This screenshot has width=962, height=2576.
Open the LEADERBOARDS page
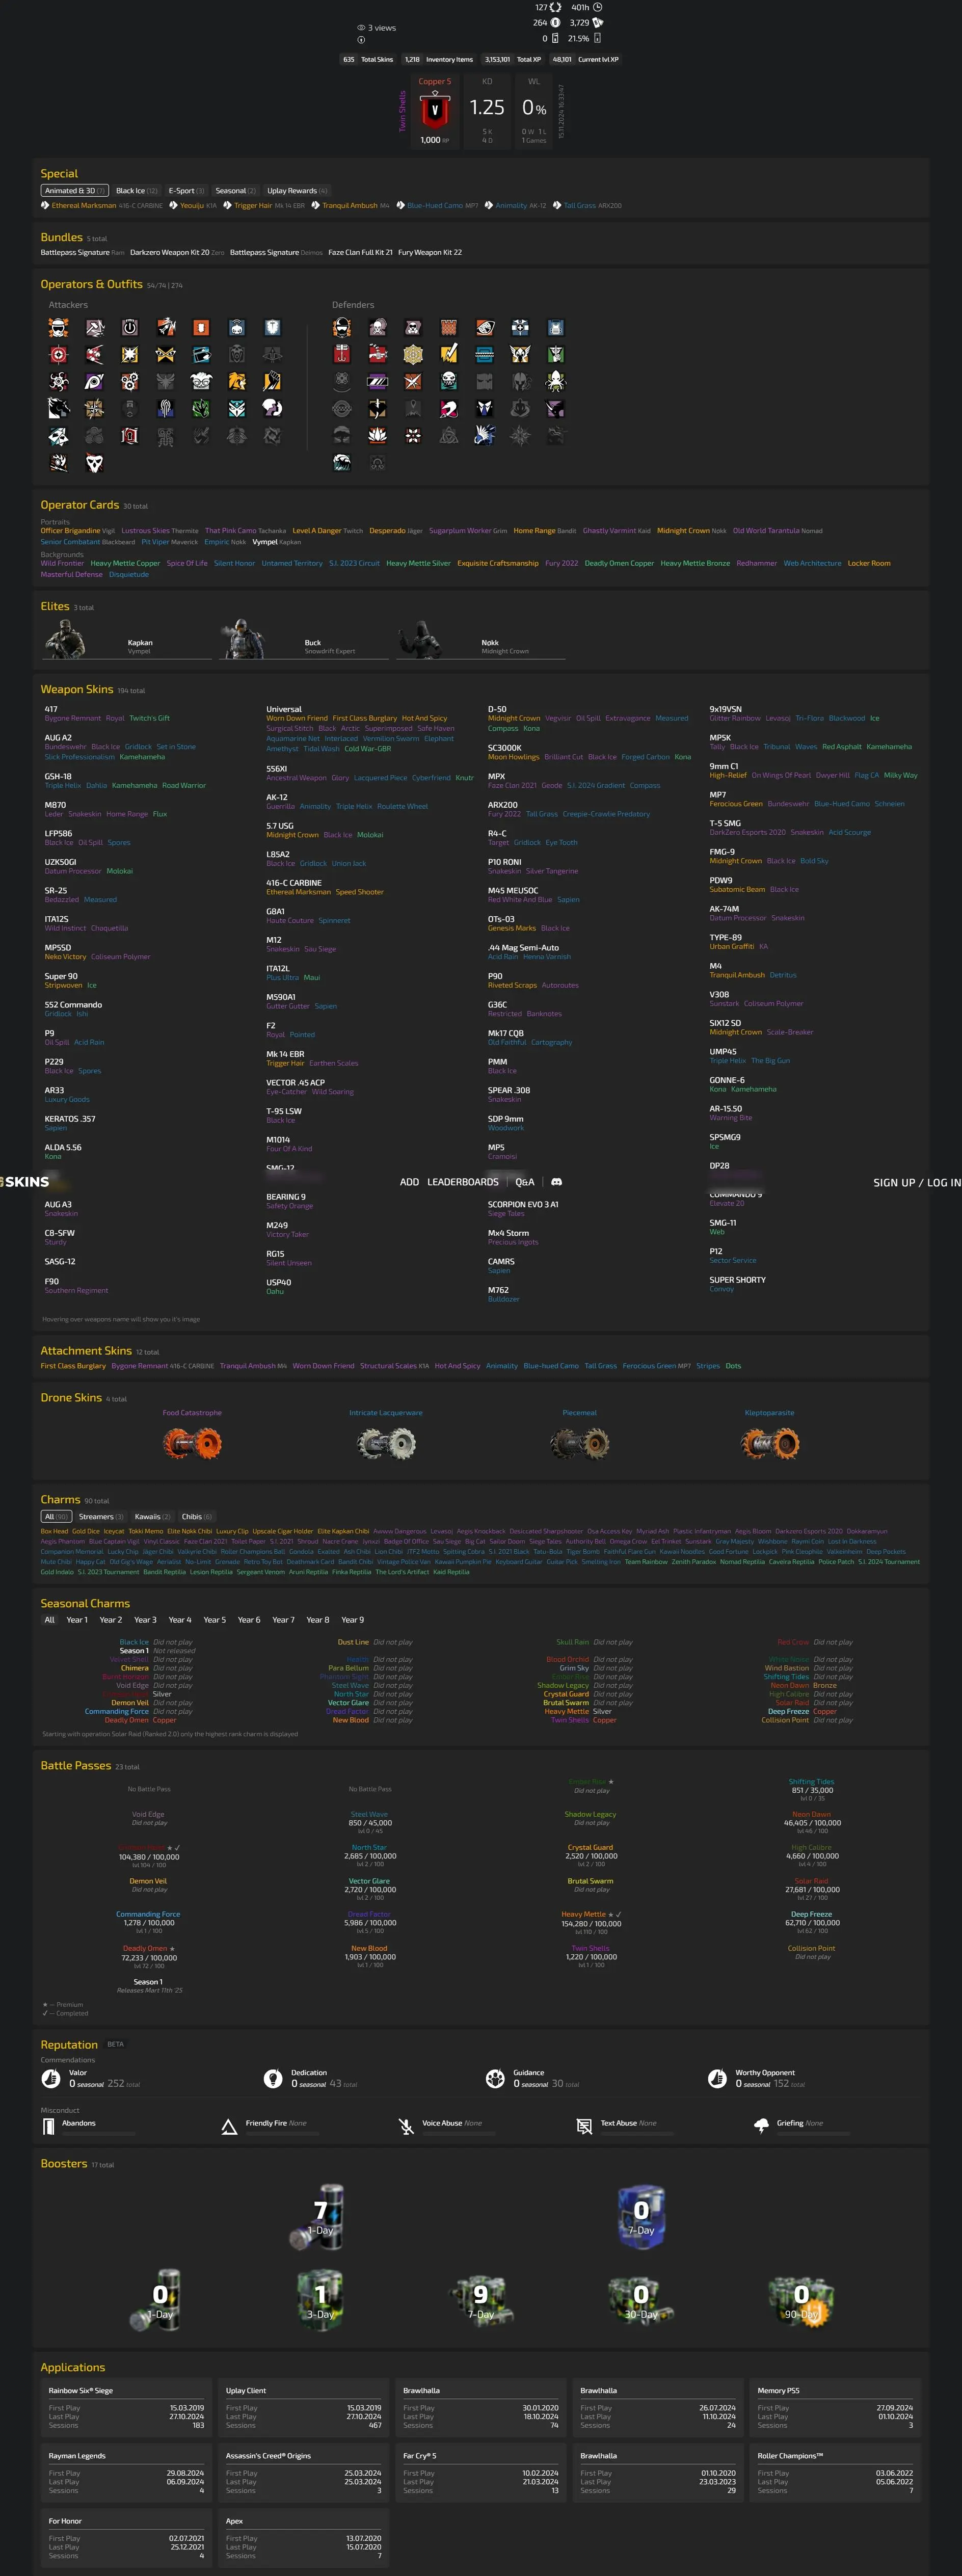tap(462, 1182)
